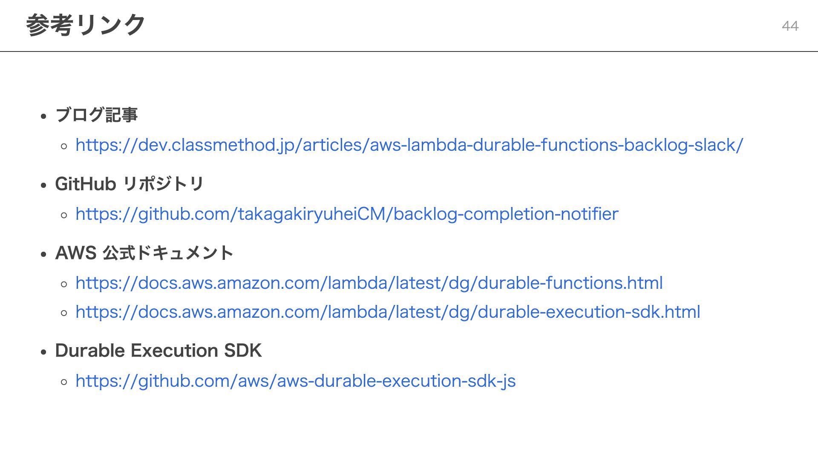The width and height of the screenshot is (818, 460).
Task: Click the bullet beside AWS 公式ドキュメント
Action: pyautogui.click(x=43, y=254)
